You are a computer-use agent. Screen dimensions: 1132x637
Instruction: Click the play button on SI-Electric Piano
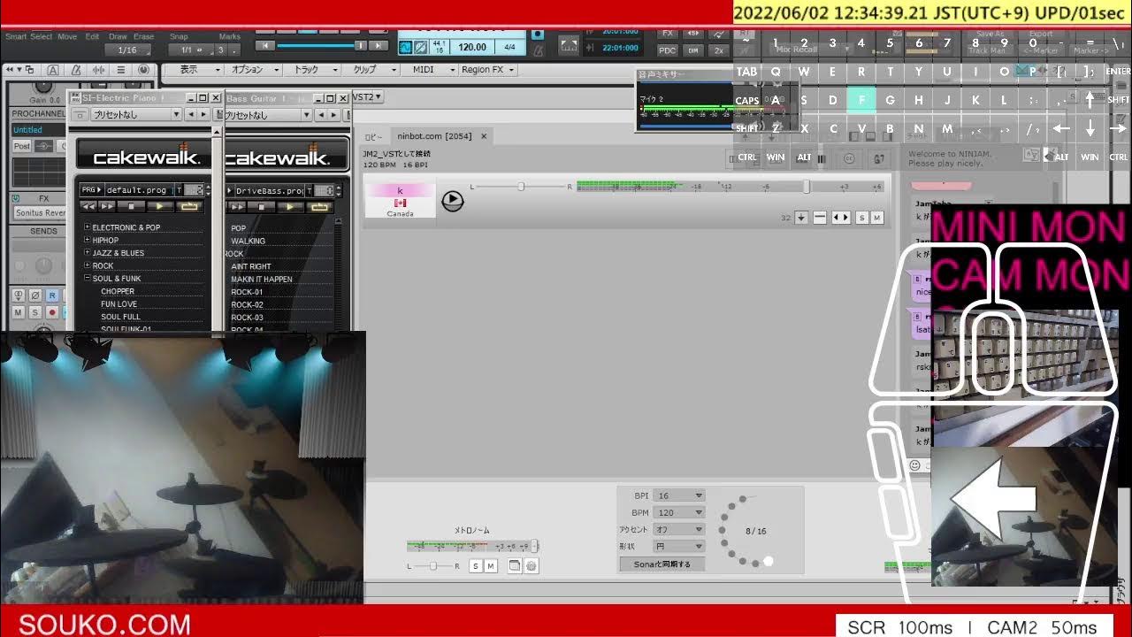(159, 206)
